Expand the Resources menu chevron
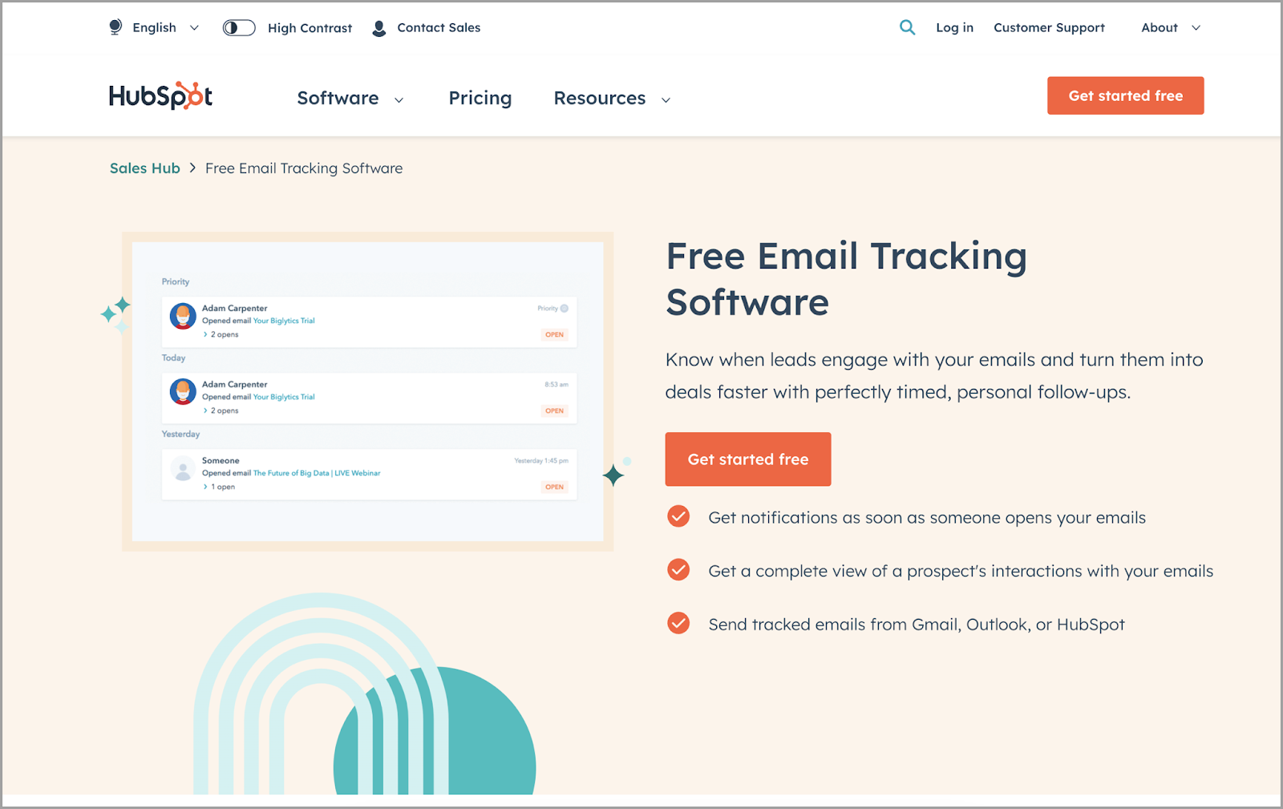Screen dimensions: 1283x809 coord(666,99)
